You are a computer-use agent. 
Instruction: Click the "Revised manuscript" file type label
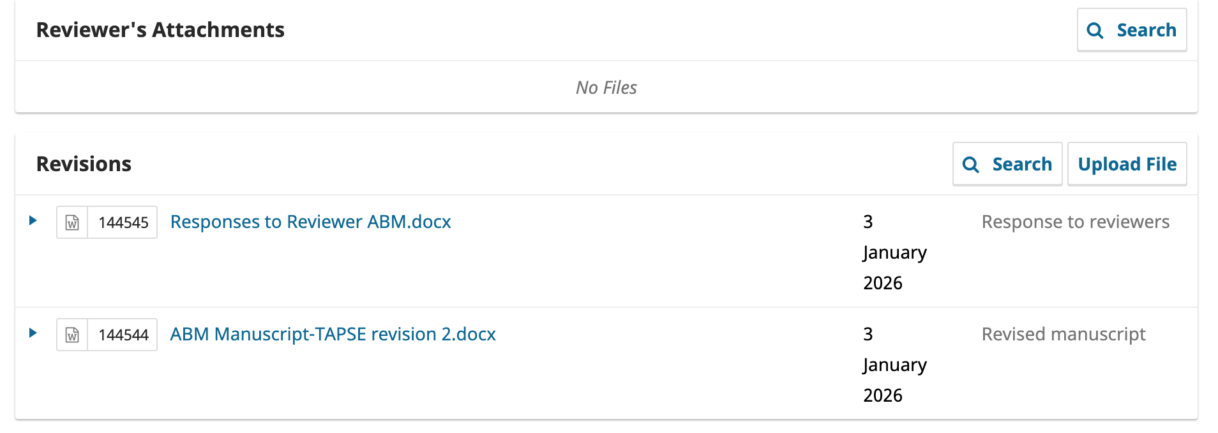tap(1063, 334)
